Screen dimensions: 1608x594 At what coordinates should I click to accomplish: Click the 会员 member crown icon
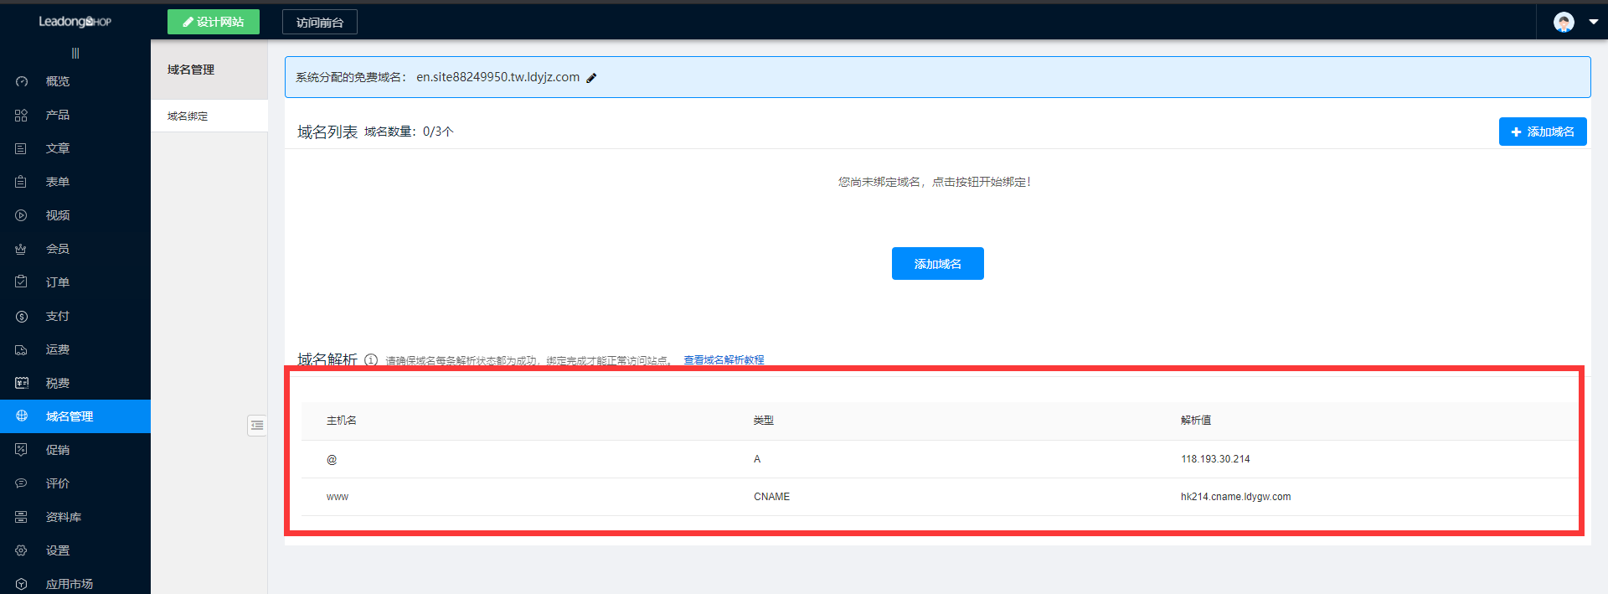[x=22, y=249]
